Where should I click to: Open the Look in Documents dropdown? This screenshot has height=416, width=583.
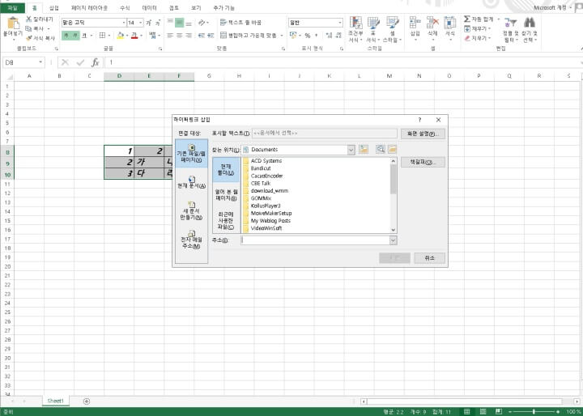(351, 150)
